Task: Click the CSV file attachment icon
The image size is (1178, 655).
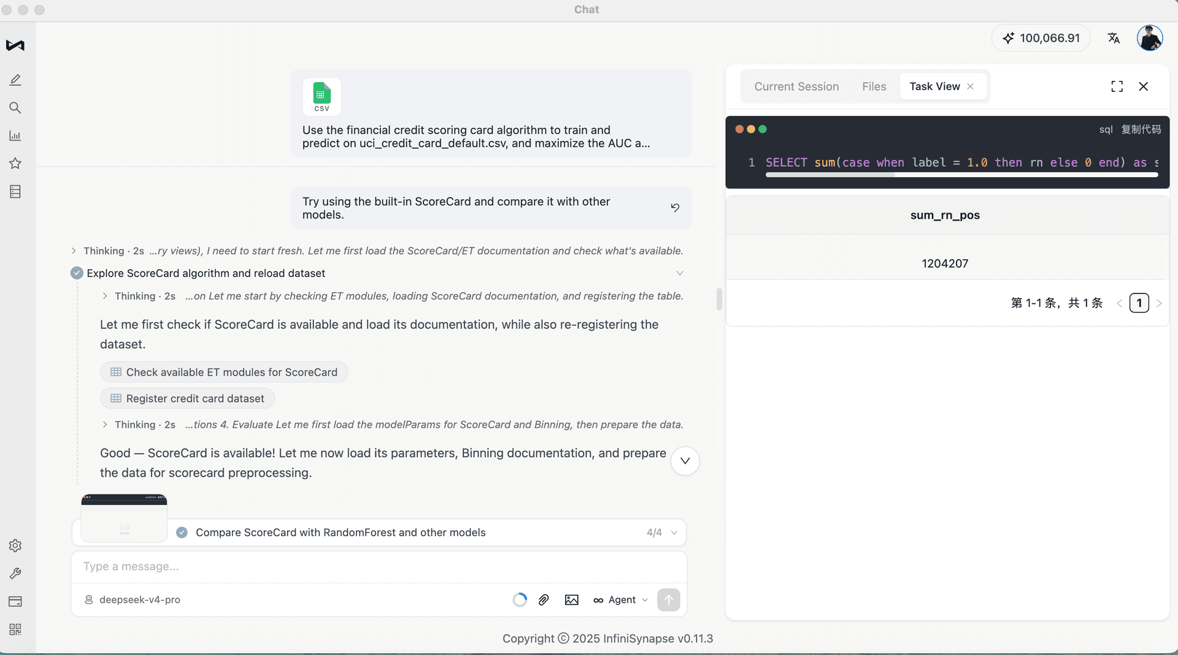Action: 321,97
